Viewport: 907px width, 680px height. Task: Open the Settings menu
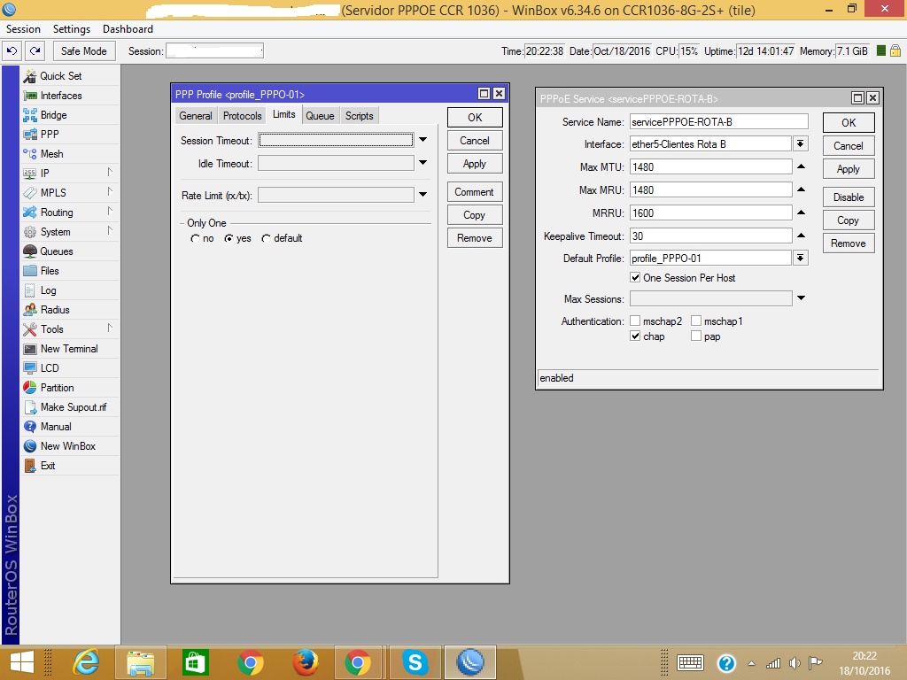point(72,29)
